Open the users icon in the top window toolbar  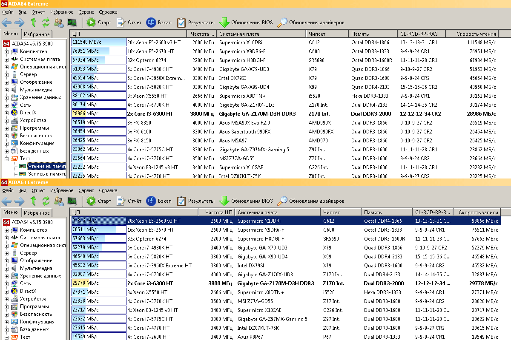(59, 23)
